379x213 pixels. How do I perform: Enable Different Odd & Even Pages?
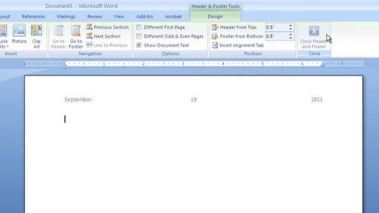[170, 36]
